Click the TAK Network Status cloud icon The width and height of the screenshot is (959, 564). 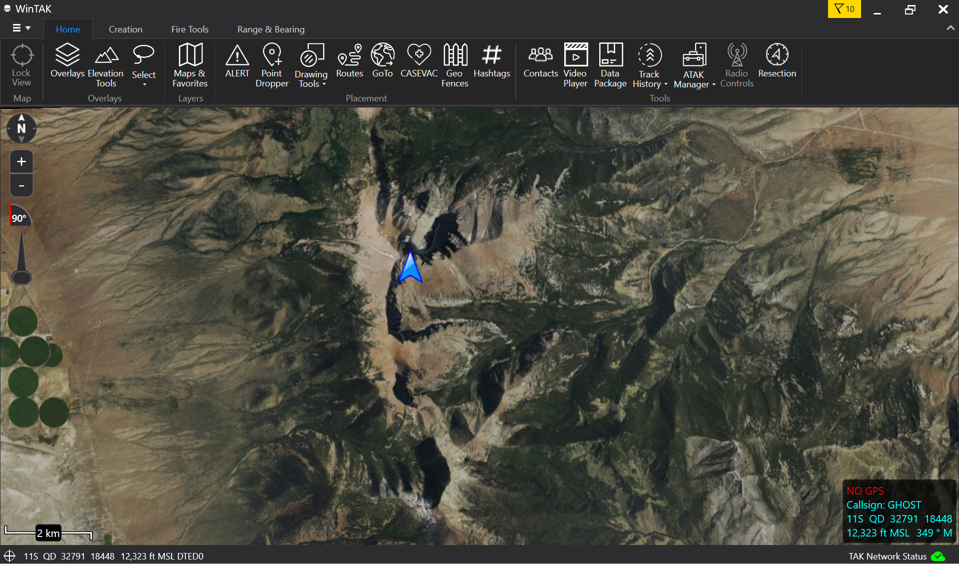pyautogui.click(x=938, y=556)
